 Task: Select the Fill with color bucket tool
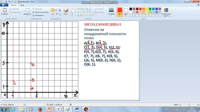[56, 10]
